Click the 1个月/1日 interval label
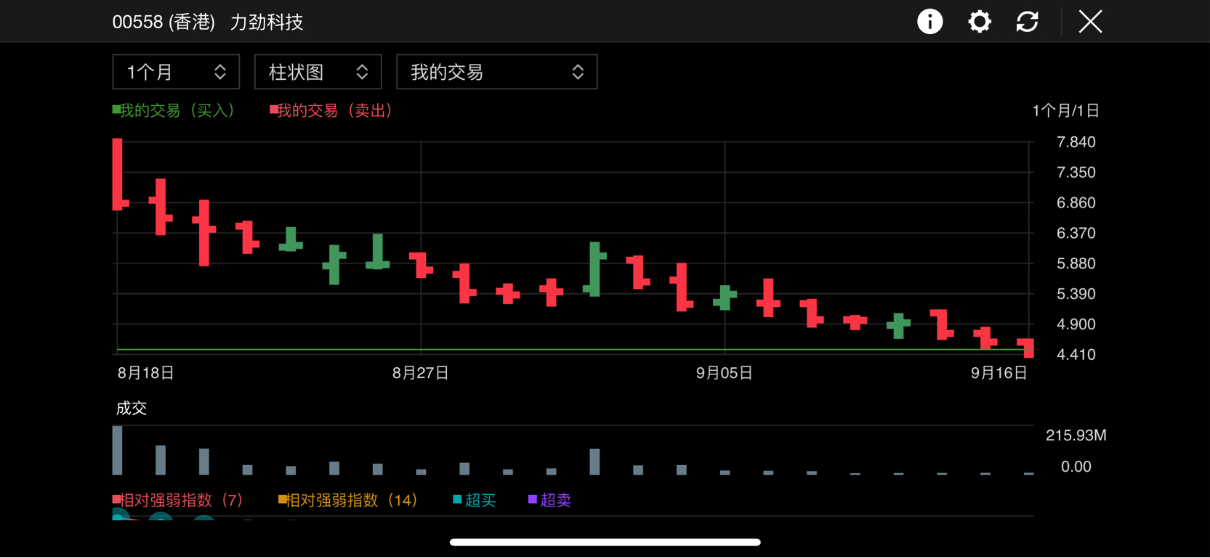1210x558 pixels. [x=1065, y=110]
